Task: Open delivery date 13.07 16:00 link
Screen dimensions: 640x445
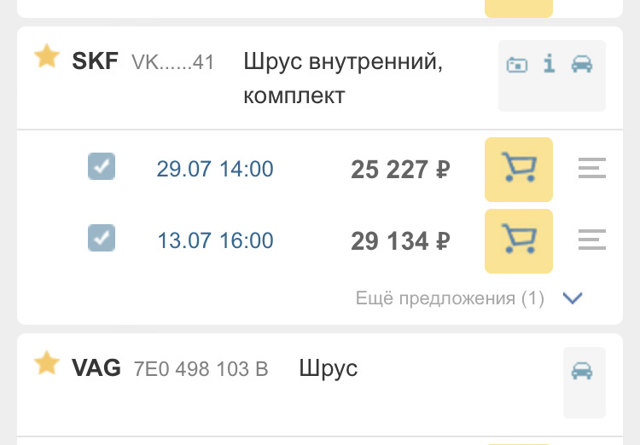Action: (215, 240)
